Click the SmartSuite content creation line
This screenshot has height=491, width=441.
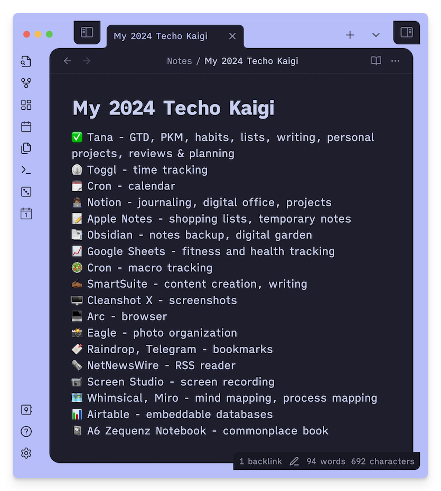190,284
